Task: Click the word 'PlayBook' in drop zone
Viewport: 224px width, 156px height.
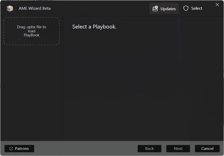Action: 31,35
